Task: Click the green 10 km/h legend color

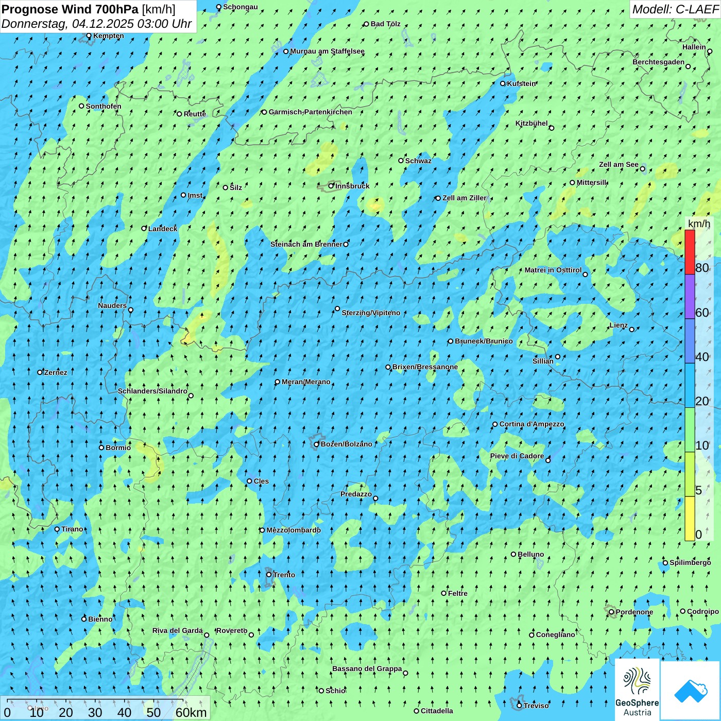Action: (690, 430)
